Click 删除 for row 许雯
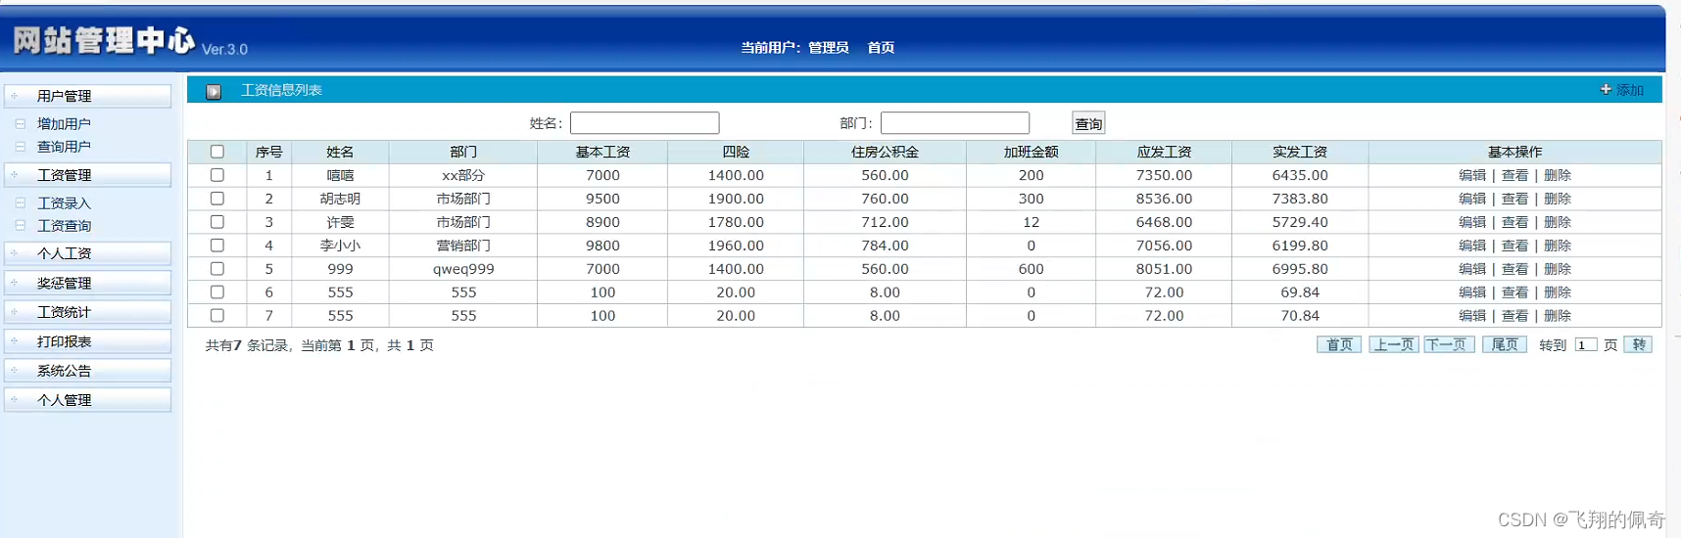The height and width of the screenshot is (538, 1681). click(x=1558, y=222)
